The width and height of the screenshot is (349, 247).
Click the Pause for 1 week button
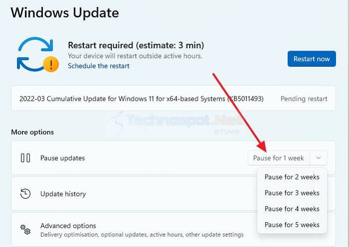(x=279, y=158)
